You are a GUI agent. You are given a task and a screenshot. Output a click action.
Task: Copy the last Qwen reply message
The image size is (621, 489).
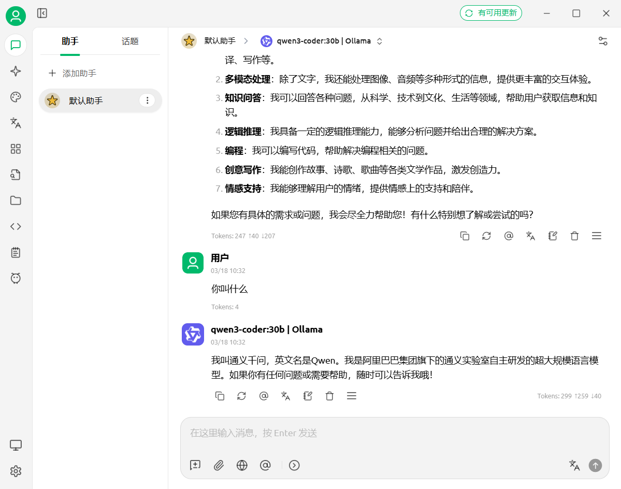pyautogui.click(x=220, y=396)
